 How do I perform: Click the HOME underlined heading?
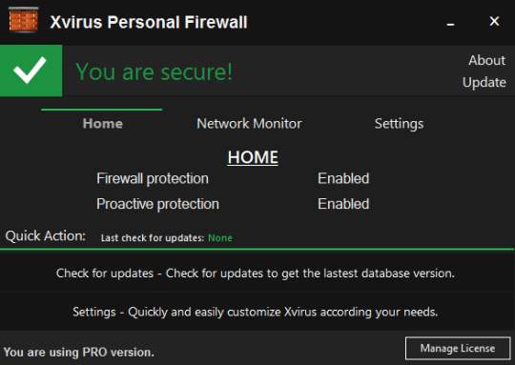click(x=253, y=157)
